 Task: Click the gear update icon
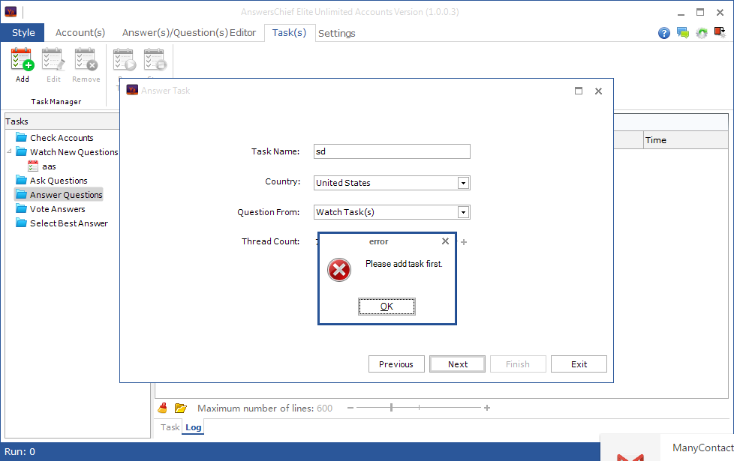click(702, 33)
